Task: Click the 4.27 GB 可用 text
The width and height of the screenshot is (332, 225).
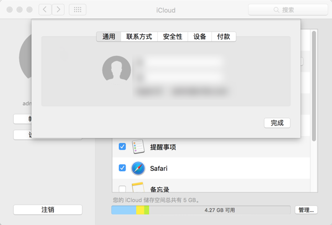Action: click(x=220, y=210)
